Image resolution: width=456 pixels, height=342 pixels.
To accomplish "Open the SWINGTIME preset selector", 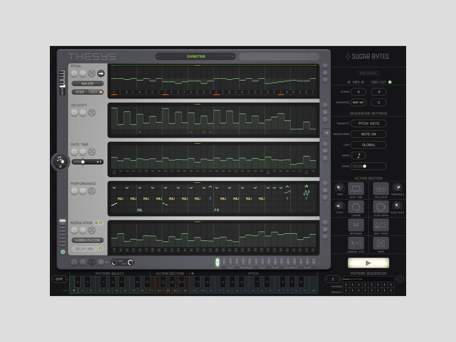I will [x=196, y=57].
